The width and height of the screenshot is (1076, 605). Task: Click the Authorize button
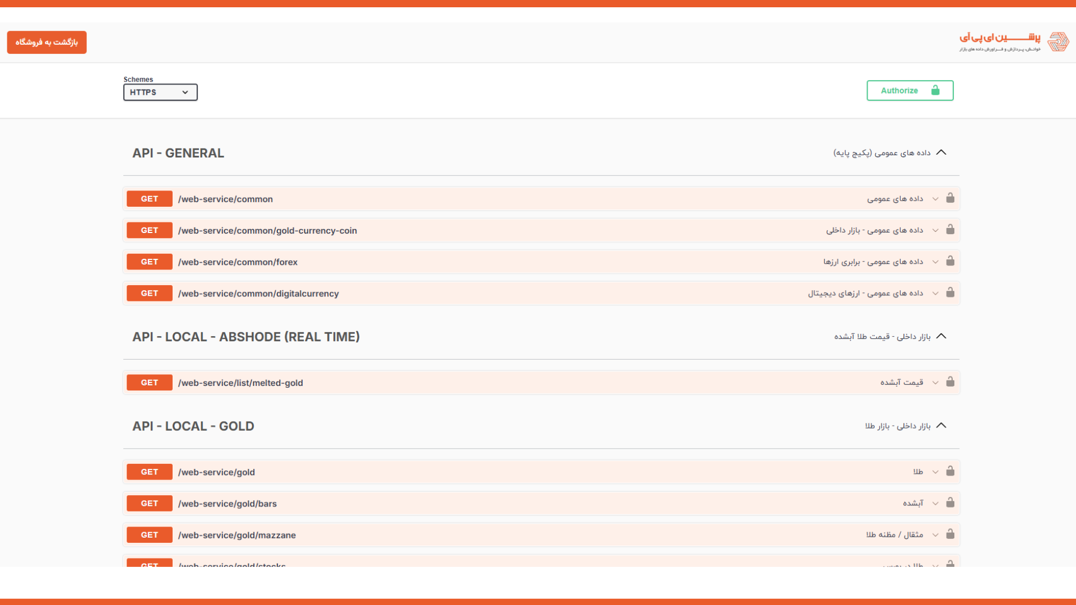pos(910,91)
